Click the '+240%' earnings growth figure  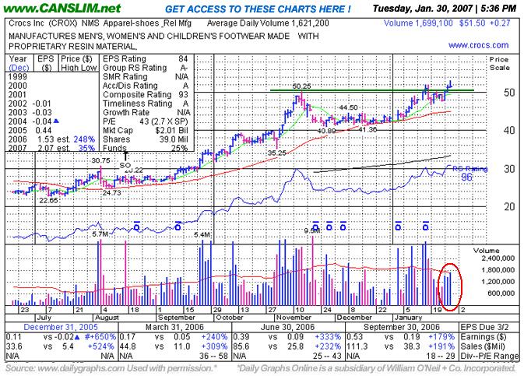coord(214,336)
